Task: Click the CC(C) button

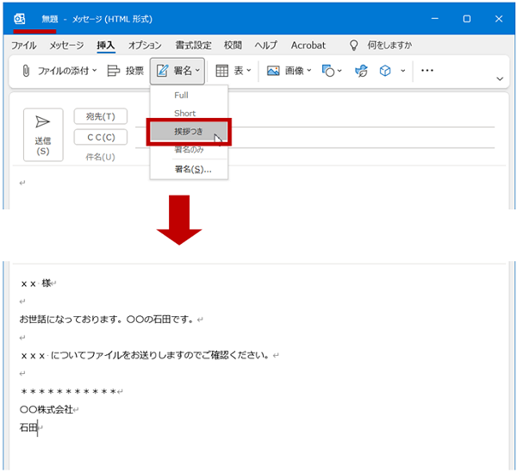Action: point(100,137)
